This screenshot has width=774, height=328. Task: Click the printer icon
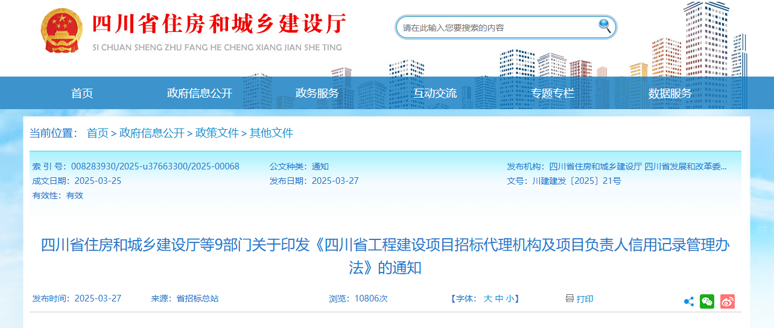click(x=569, y=298)
